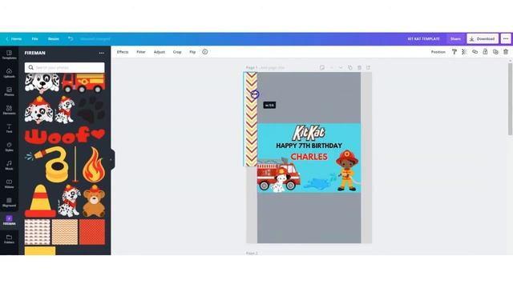
Task: Click the Share button
Action: click(x=455, y=39)
